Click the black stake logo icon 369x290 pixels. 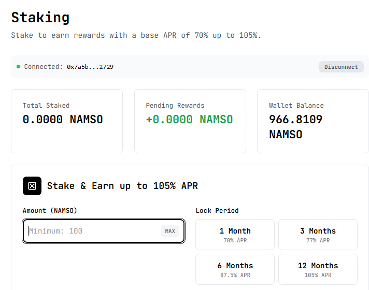click(32, 186)
